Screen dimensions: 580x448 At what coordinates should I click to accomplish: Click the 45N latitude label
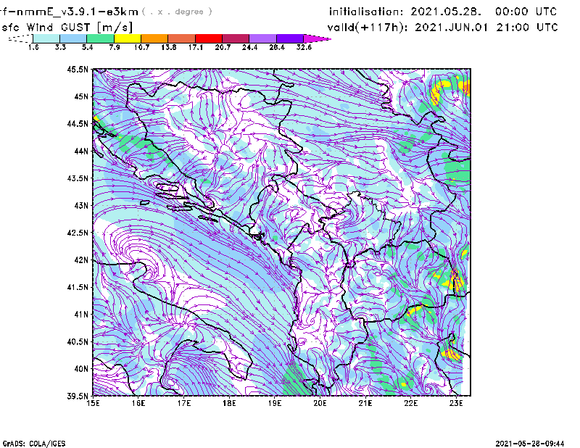pos(81,96)
